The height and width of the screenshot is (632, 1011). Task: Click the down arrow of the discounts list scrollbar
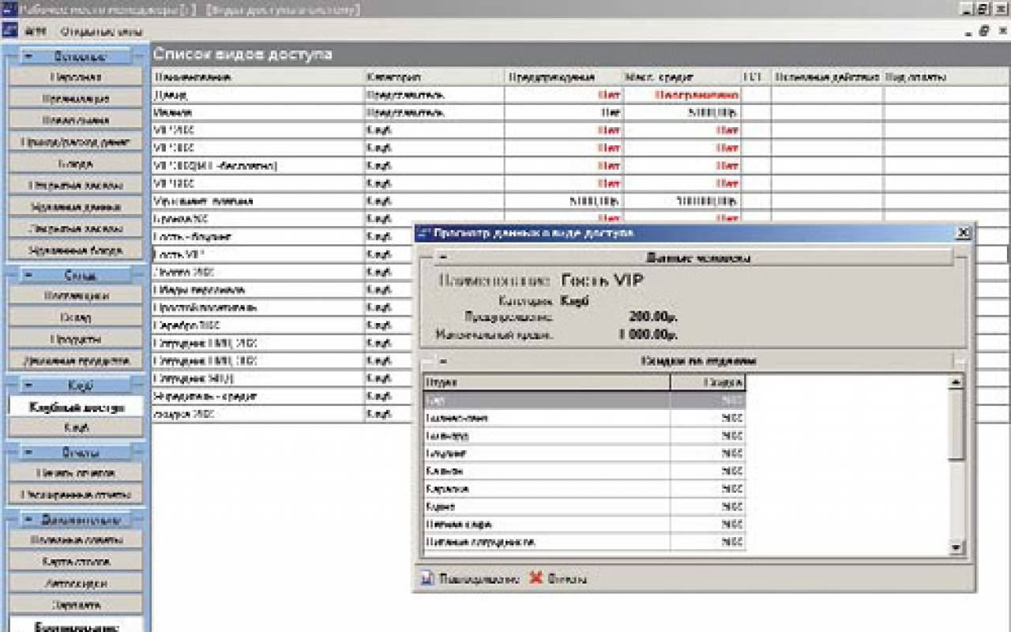956,547
